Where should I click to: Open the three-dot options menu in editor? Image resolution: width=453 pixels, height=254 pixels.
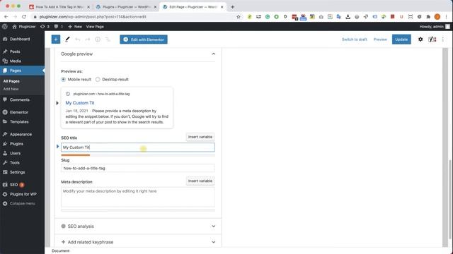pos(443,40)
